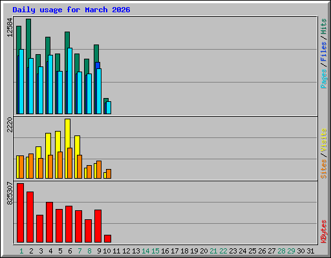Select the cyan bar for day 6

pyautogui.click(x=70, y=81)
